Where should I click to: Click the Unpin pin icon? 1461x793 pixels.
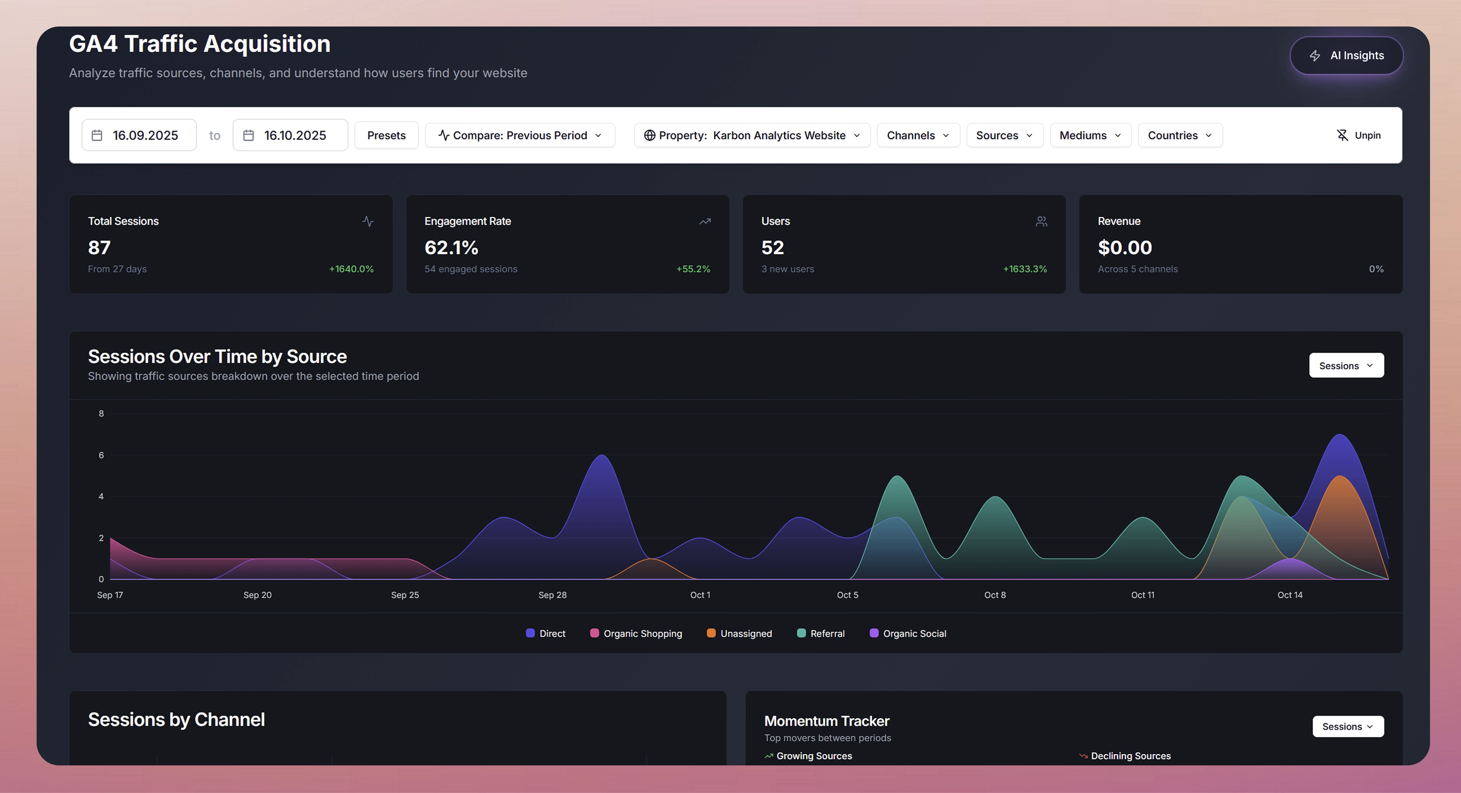click(x=1342, y=135)
